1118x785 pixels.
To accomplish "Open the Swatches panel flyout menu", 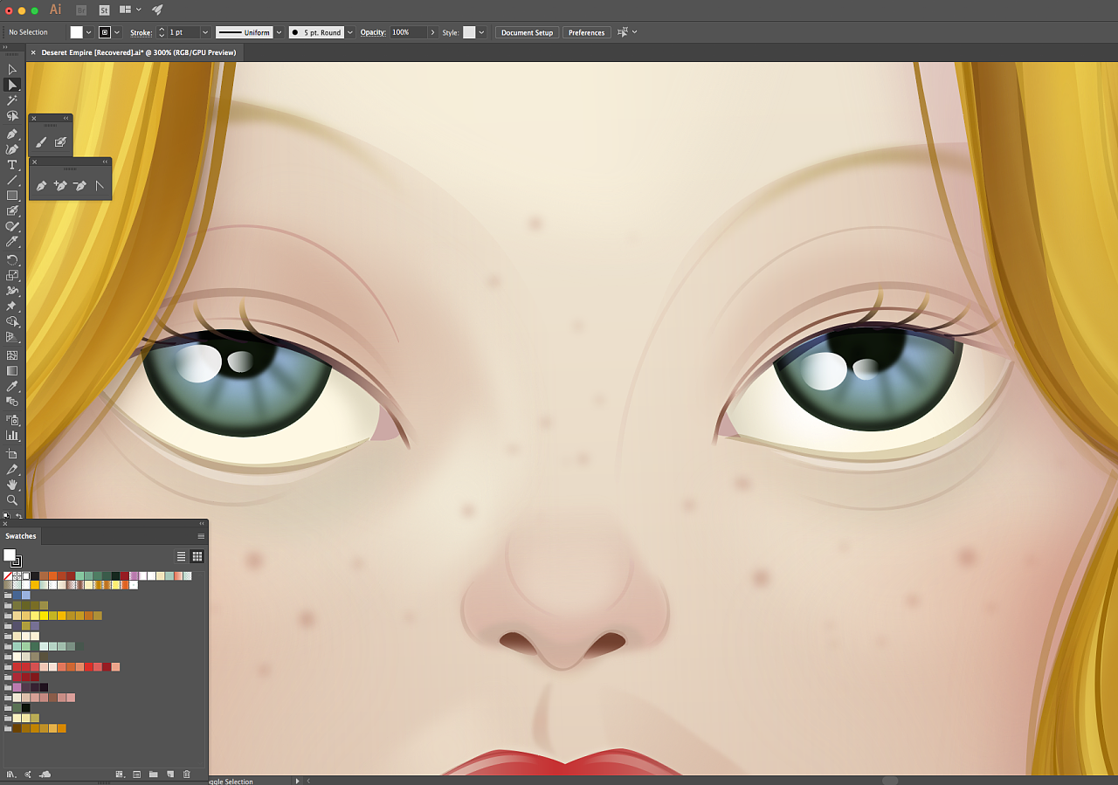I will tap(201, 536).
